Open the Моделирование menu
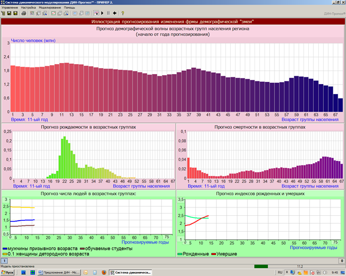Viewport: 346px width, 276px height. tap(50, 7)
